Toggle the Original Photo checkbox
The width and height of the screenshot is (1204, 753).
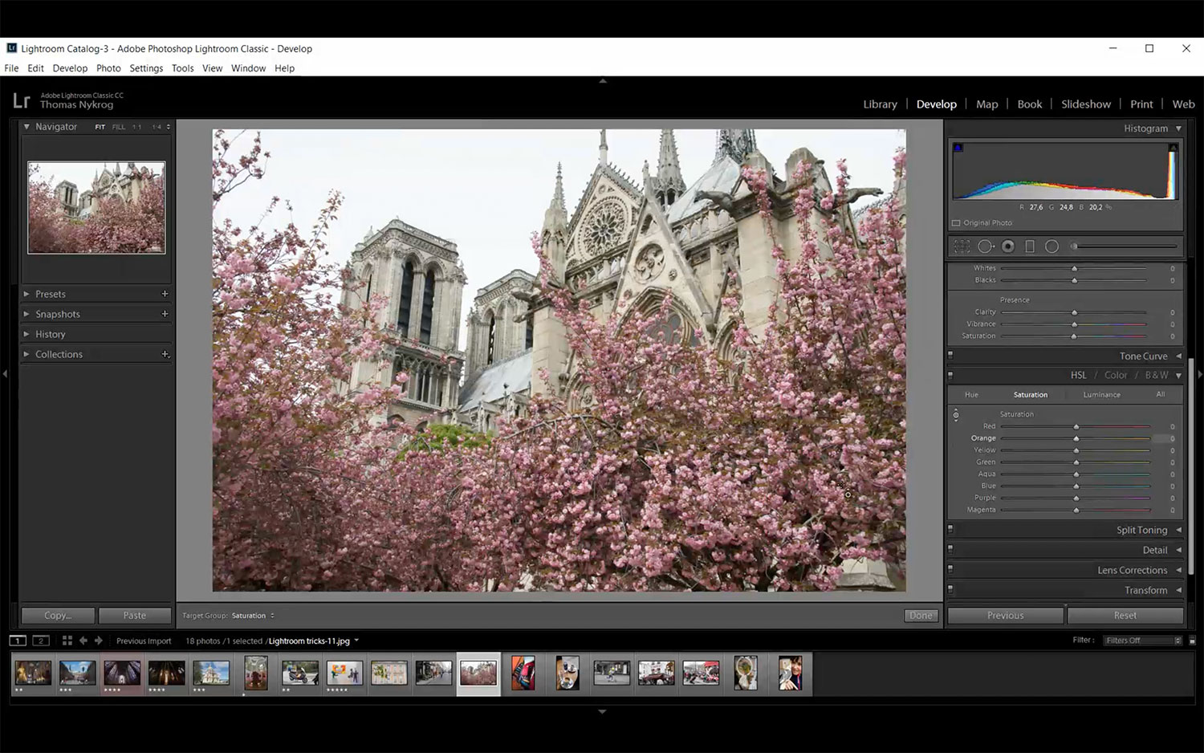pyautogui.click(x=956, y=223)
